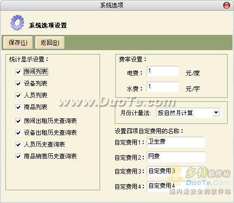This screenshot has height=203, width=234.
Task: Toggle the 人员列表 checkbox
Action: (18, 95)
